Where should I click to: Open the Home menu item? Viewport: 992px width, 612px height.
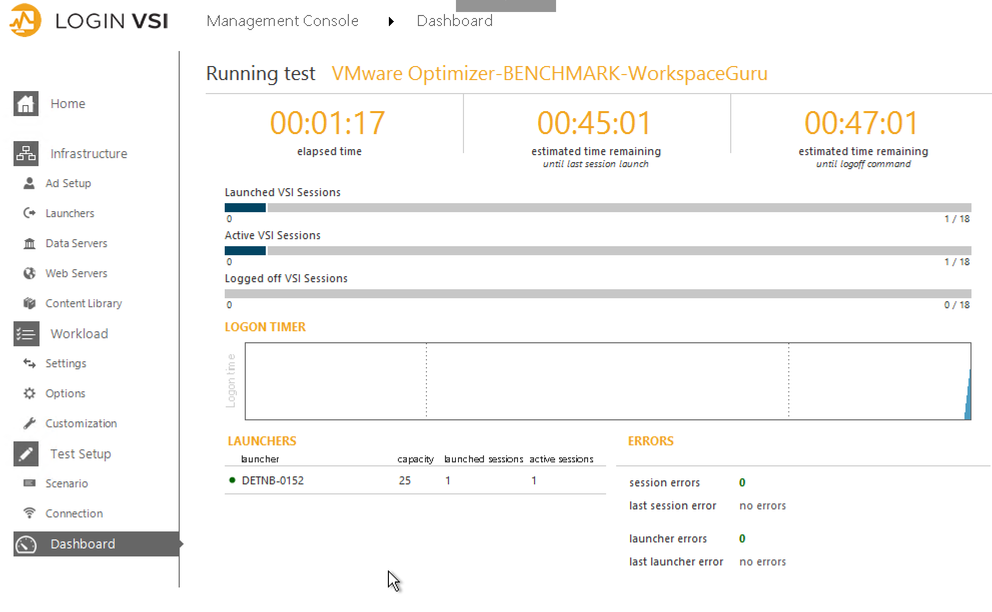click(68, 104)
